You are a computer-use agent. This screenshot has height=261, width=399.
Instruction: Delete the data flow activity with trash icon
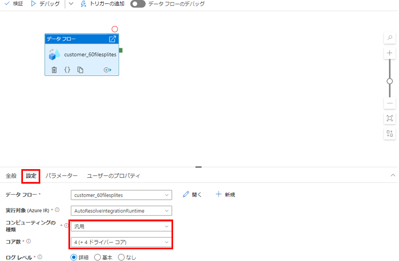pyautogui.click(x=54, y=70)
